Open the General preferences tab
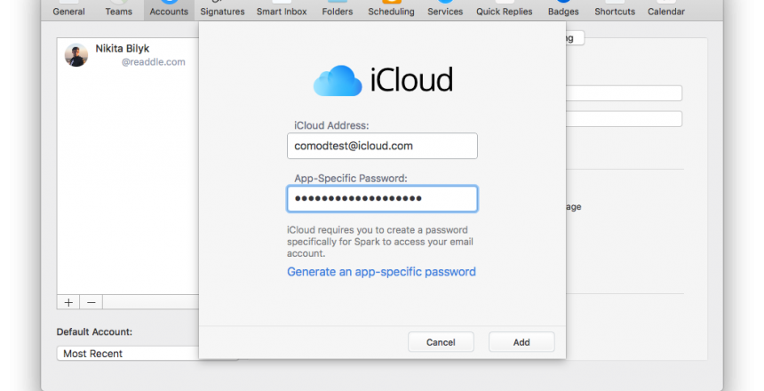This screenshot has height=391, width=764. point(68,10)
